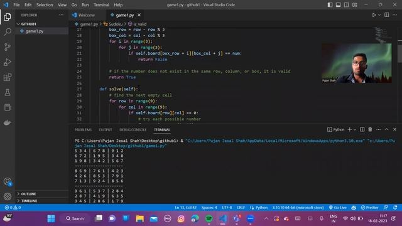
Task: Open the File menu
Action: tap(16, 5)
